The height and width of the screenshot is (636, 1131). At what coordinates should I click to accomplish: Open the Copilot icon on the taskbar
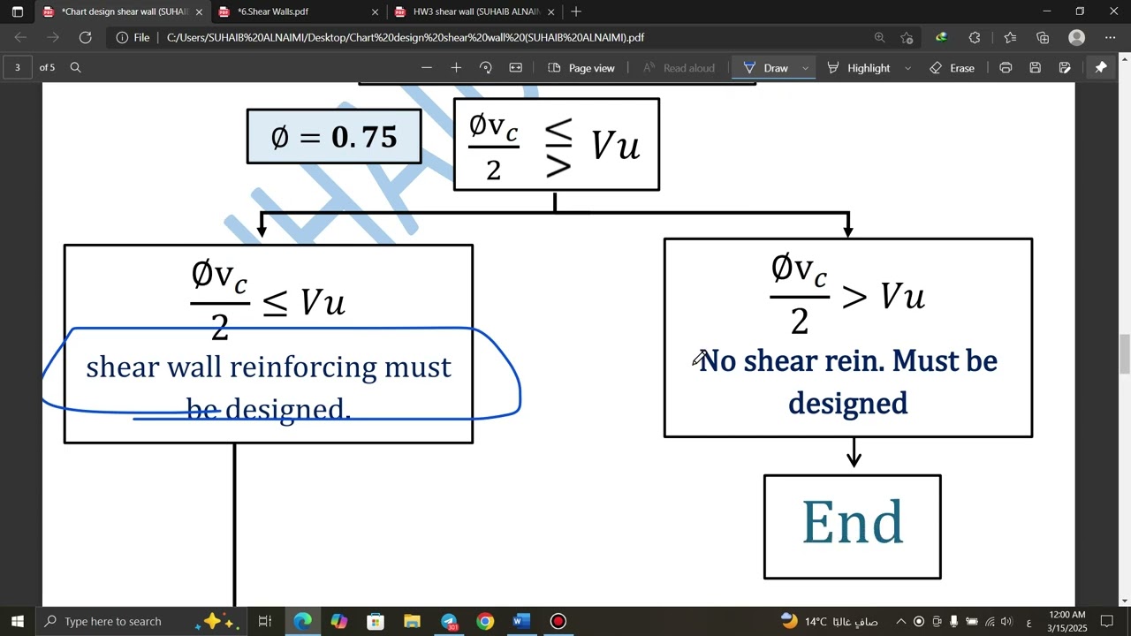(x=339, y=621)
